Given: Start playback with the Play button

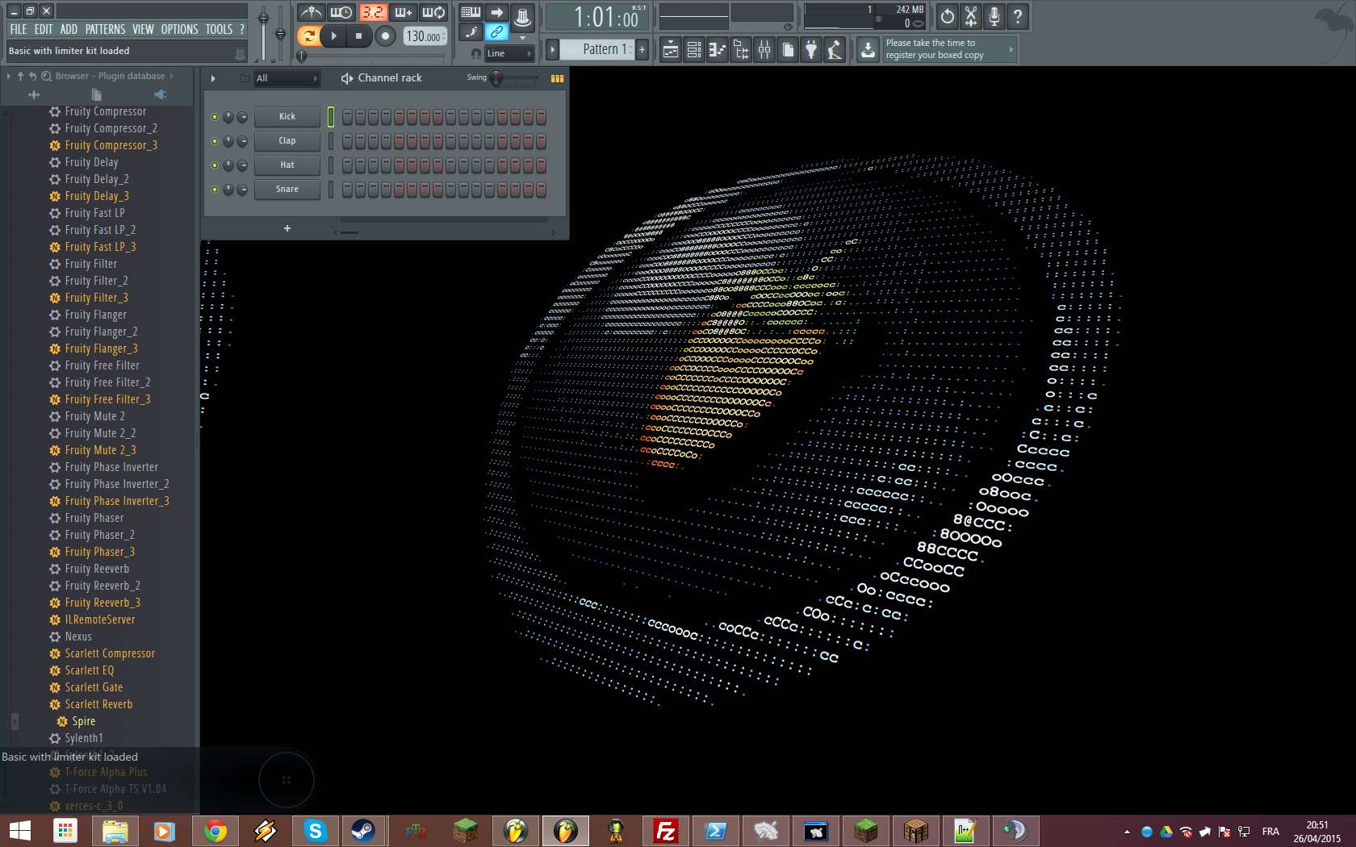Looking at the screenshot, I should (333, 35).
